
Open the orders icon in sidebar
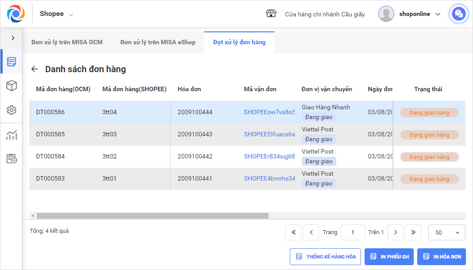(12, 62)
